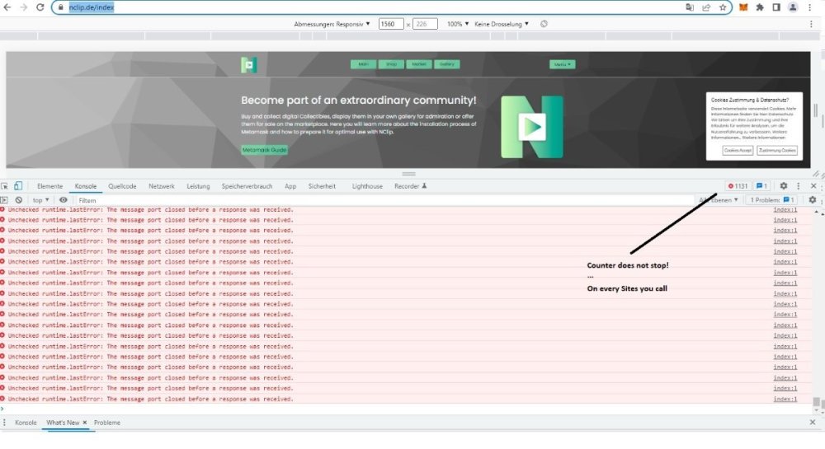
Task: Open console settings gear
Action: pos(813,200)
